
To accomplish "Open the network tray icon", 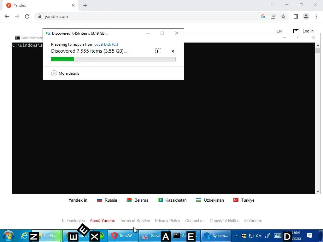I will coord(251,236).
